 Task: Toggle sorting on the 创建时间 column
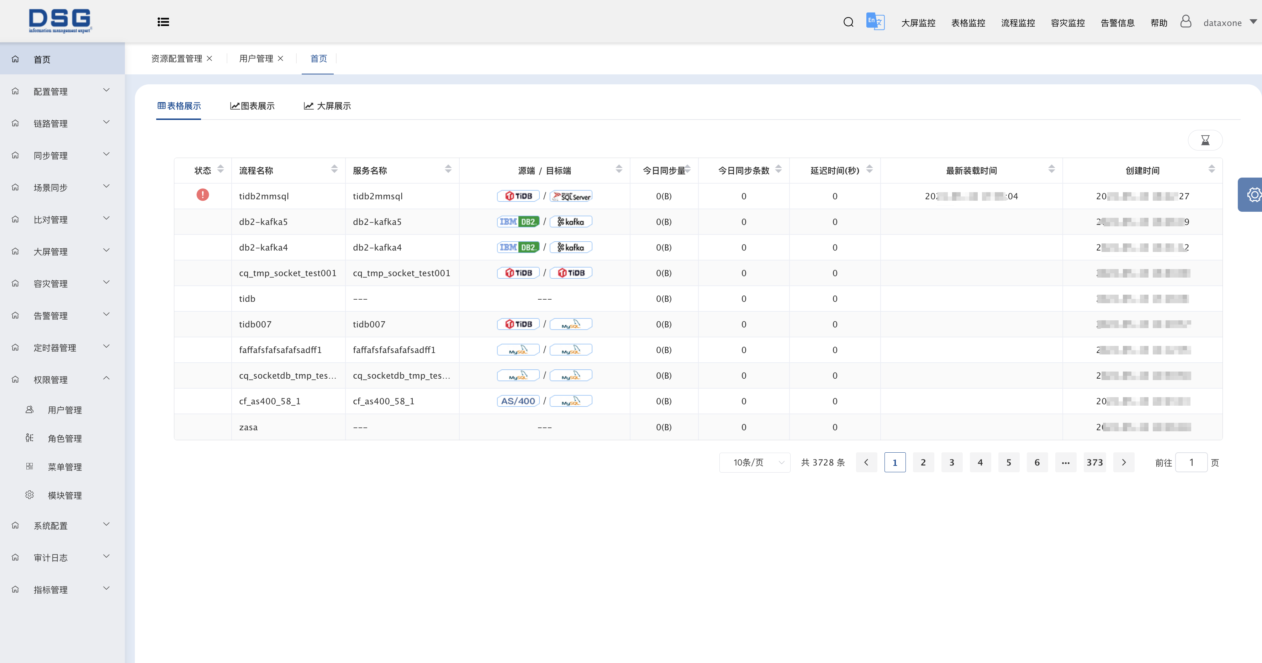[1211, 169]
